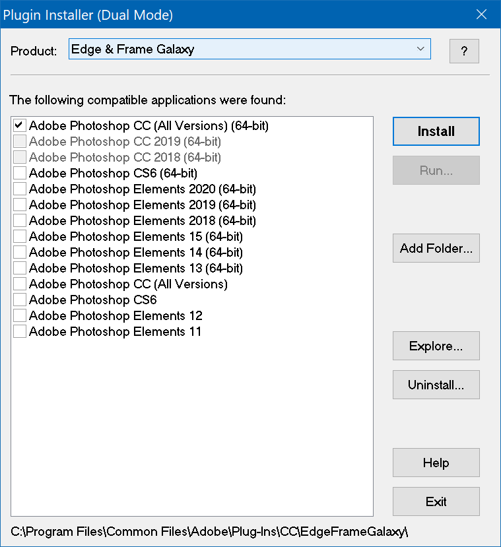Screen dimensions: 501x547
Task: Enable Photoshop Elements 13 (64-bit) option
Action: [20, 268]
